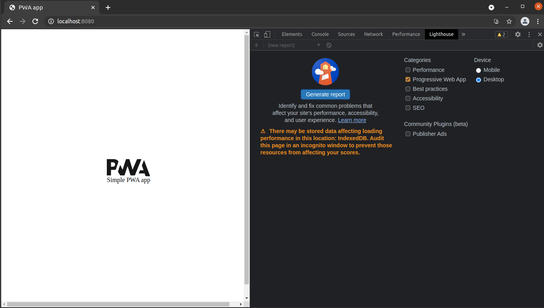Uncheck the Progressive Web App category
This screenshot has width=544, height=308.
tap(408, 79)
